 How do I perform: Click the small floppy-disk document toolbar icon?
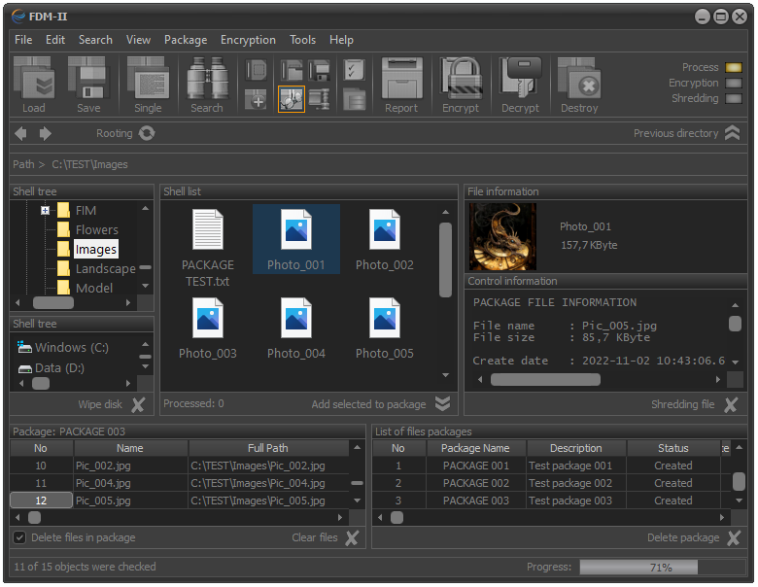(x=319, y=70)
